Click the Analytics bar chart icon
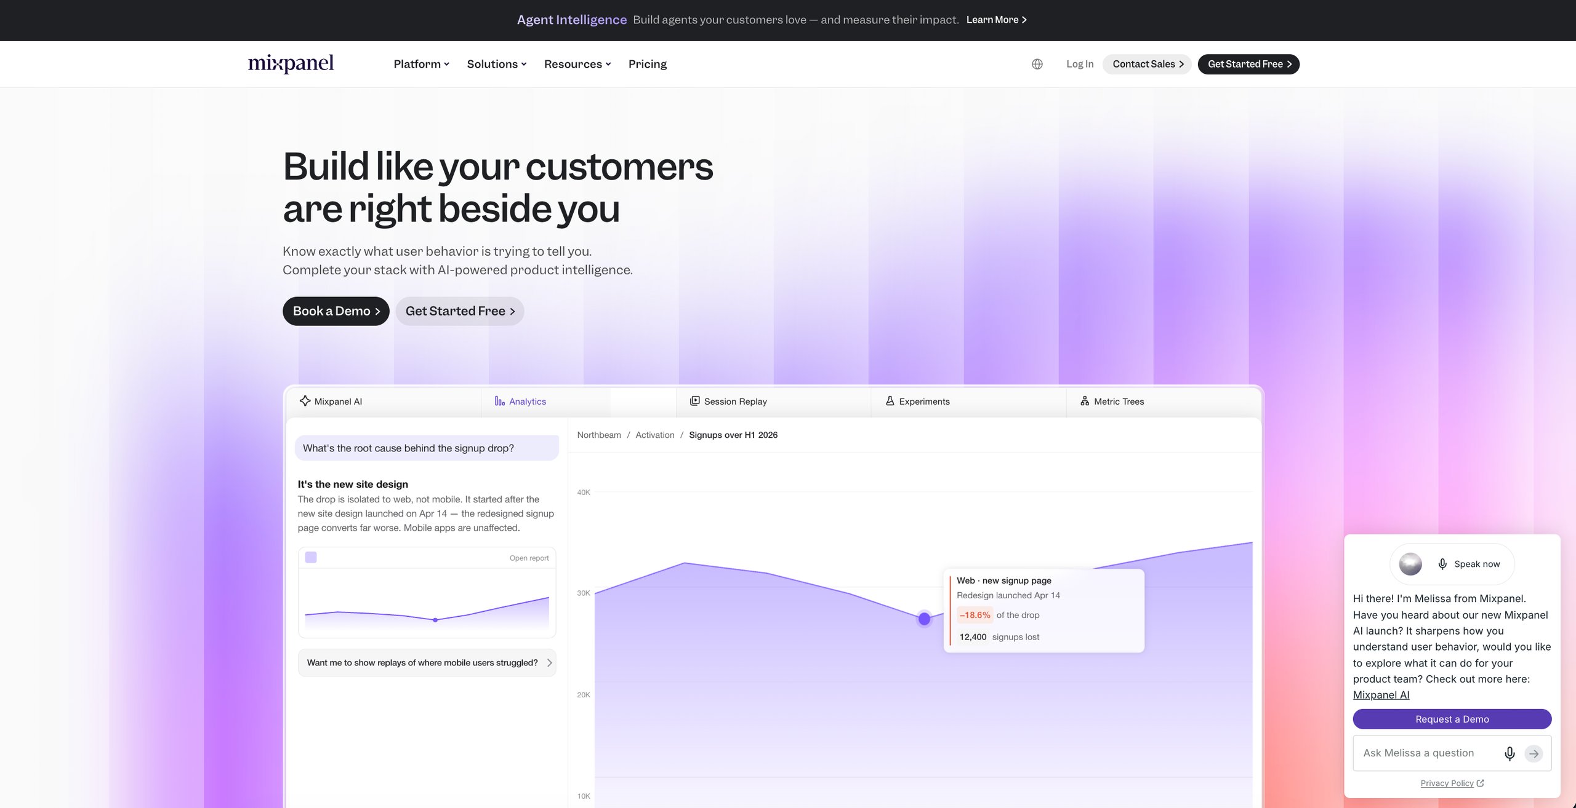Image resolution: width=1576 pixels, height=808 pixels. (499, 401)
